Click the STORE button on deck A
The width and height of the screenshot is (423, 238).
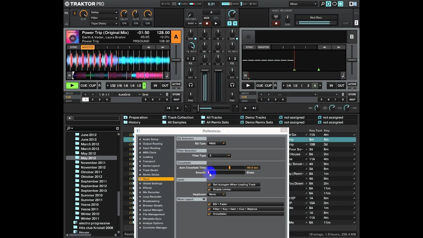coord(176,95)
